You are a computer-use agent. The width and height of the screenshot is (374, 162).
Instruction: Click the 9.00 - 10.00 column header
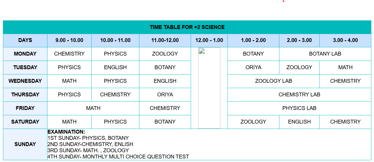tap(69, 40)
